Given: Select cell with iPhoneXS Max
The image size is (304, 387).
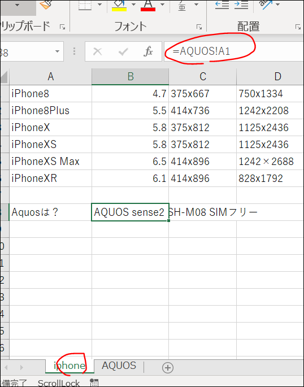Looking at the screenshot, I should tap(51, 162).
